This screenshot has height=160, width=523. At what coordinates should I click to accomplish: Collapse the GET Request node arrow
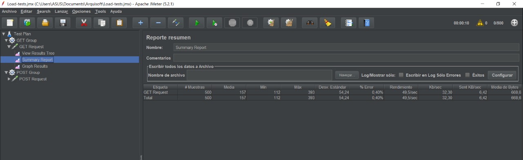9,47
